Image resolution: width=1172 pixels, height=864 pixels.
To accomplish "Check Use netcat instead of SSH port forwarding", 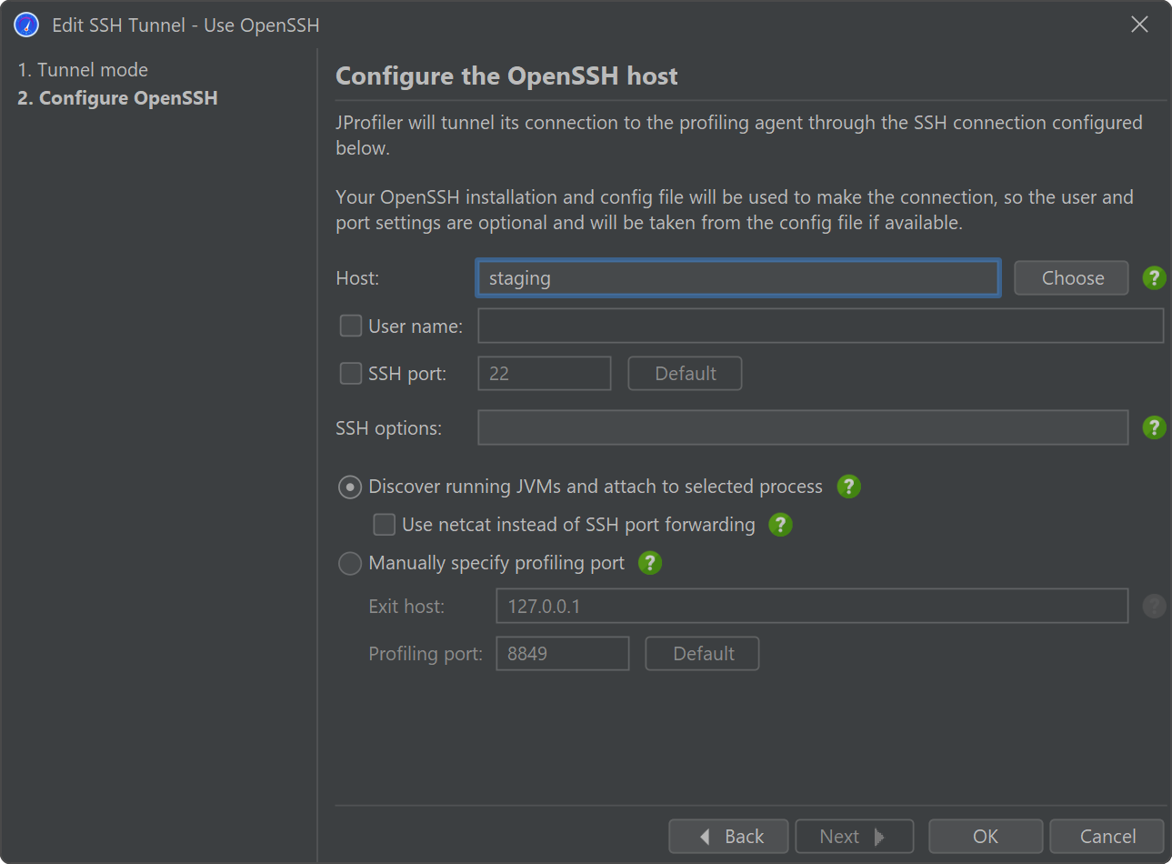I will (x=385, y=525).
